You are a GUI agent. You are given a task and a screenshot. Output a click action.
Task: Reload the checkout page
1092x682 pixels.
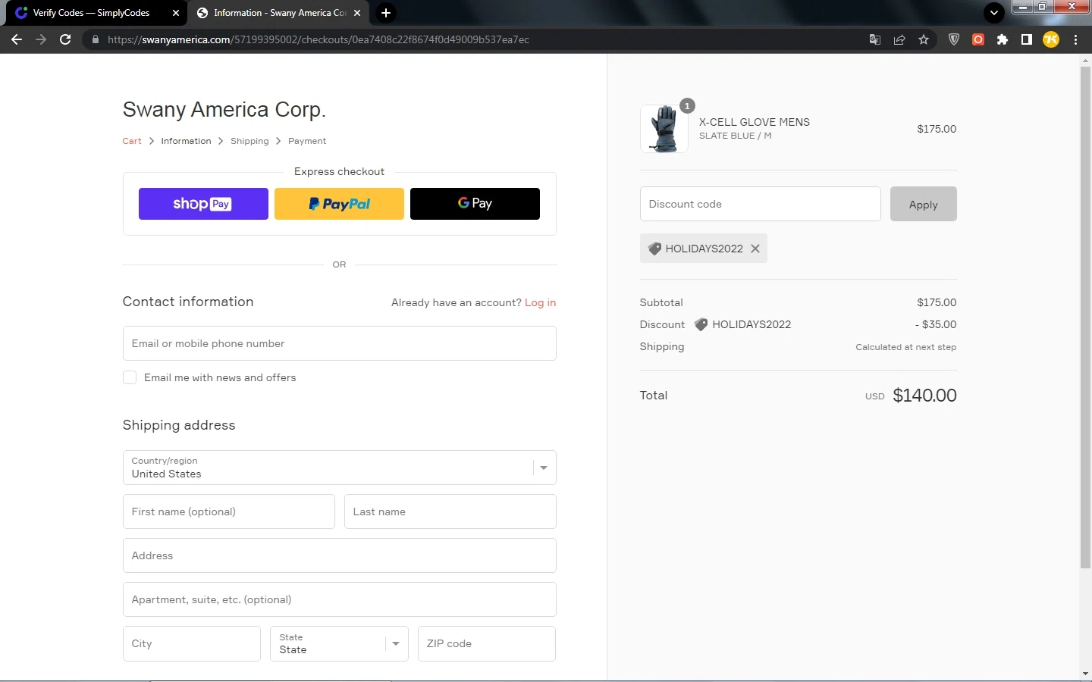(x=65, y=39)
